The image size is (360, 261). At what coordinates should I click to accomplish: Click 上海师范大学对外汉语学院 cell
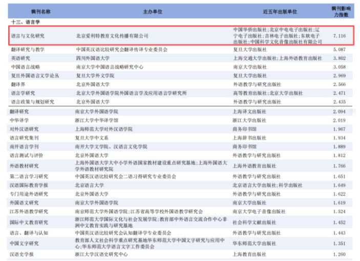pyautogui.click(x=104, y=129)
